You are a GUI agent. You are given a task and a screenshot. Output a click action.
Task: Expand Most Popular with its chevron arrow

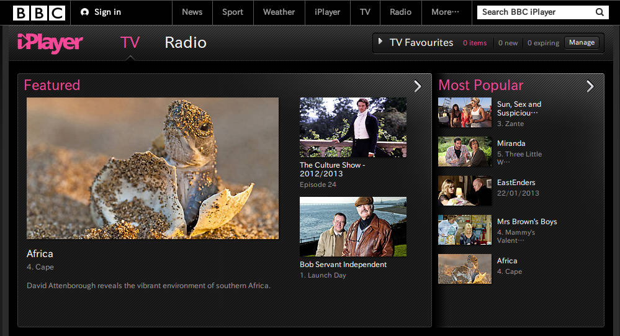pos(590,86)
